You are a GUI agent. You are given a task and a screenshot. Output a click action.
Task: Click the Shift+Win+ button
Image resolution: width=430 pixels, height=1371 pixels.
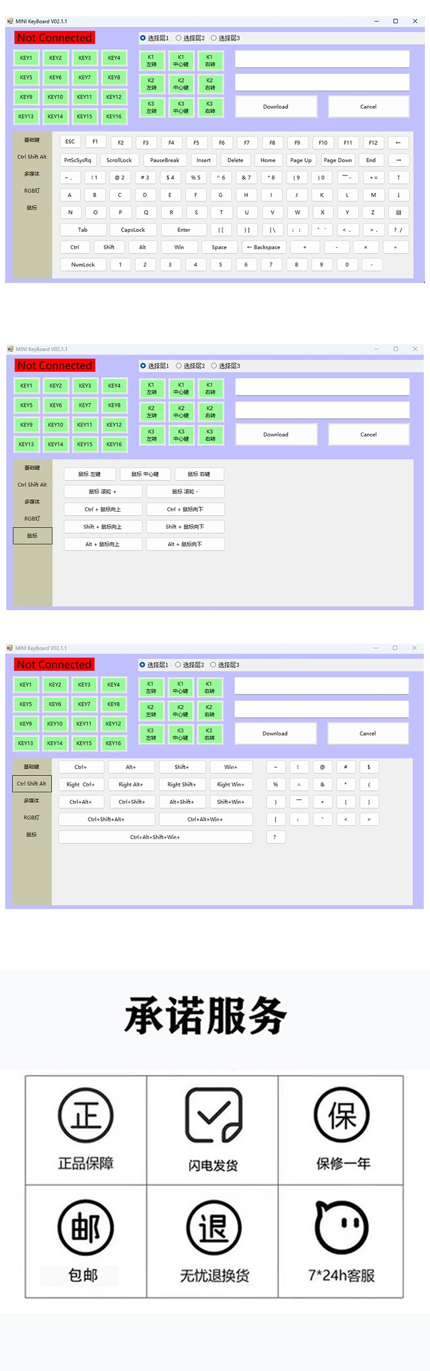coord(231,802)
